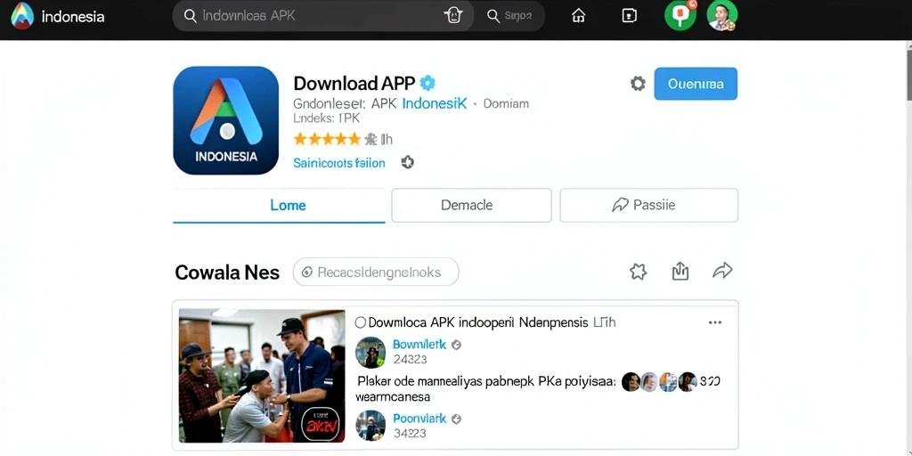Open the second search box beside the face icon
912x456 pixels.
coord(510,16)
